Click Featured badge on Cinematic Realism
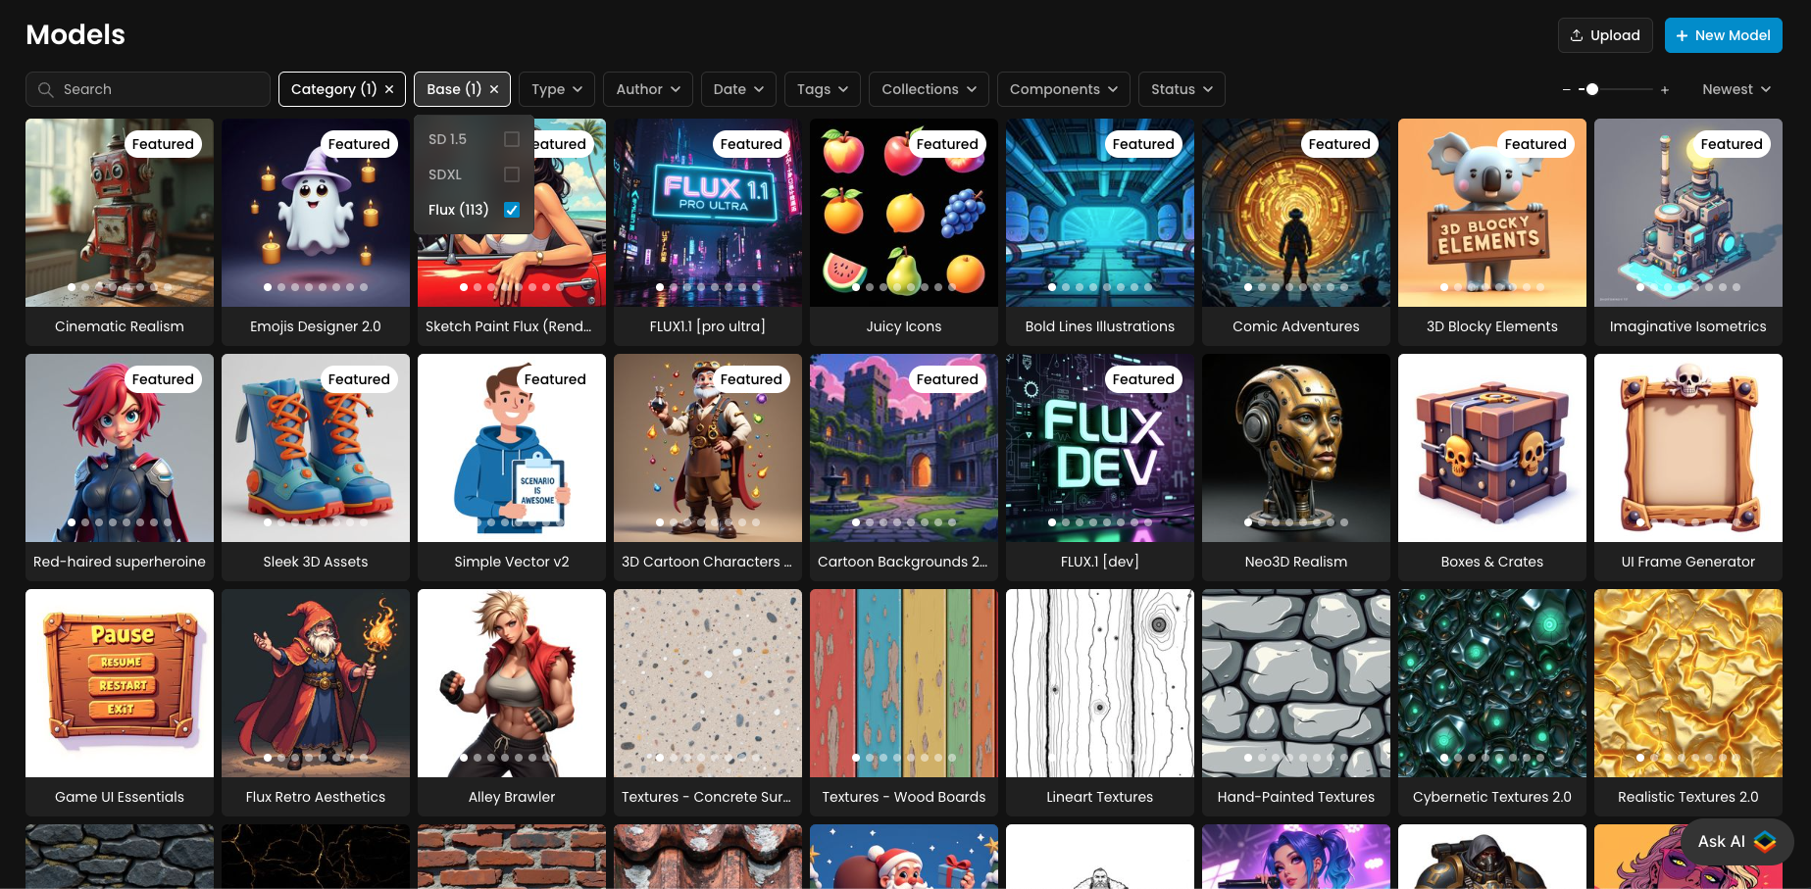Viewport: 1811px width, 889px height. tap(163, 144)
